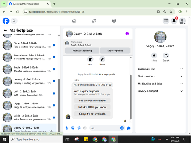Record a voice clip with the microphone icon
The image size is (191, 143).
point(67,128)
